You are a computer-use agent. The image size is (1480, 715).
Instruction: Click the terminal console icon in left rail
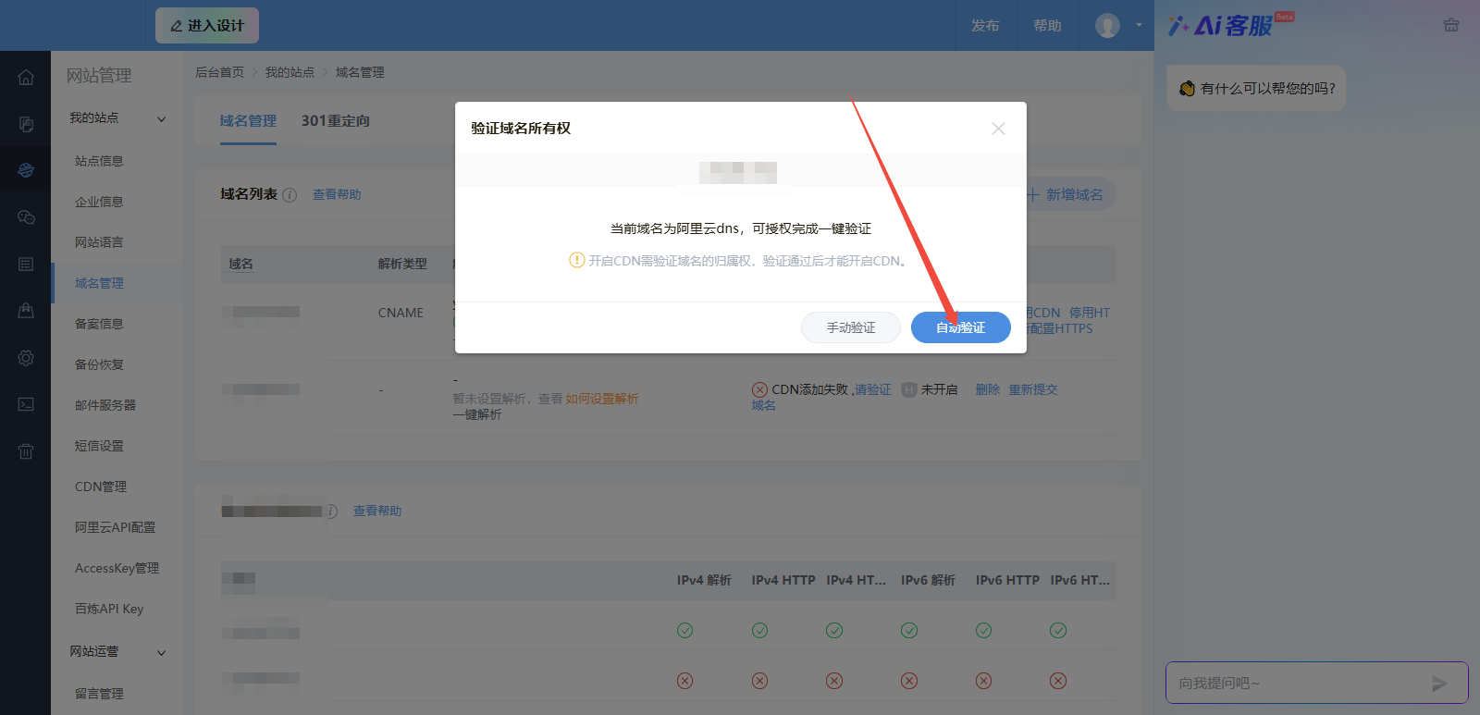tap(26, 404)
